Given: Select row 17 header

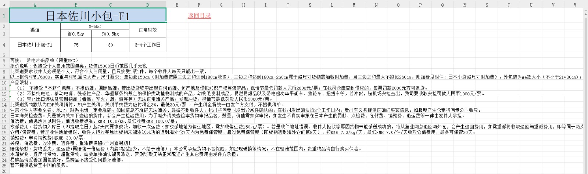Looking at the screenshot, I should tap(4, 121).
